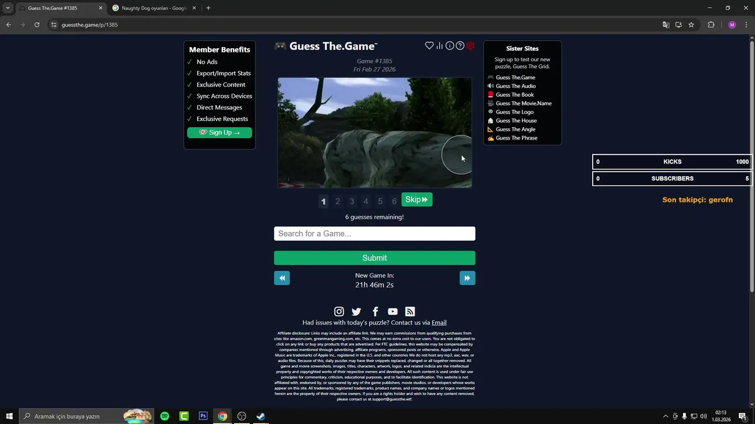755x424 pixels.
Task: Select screenshot number 4
Action: [366, 201]
